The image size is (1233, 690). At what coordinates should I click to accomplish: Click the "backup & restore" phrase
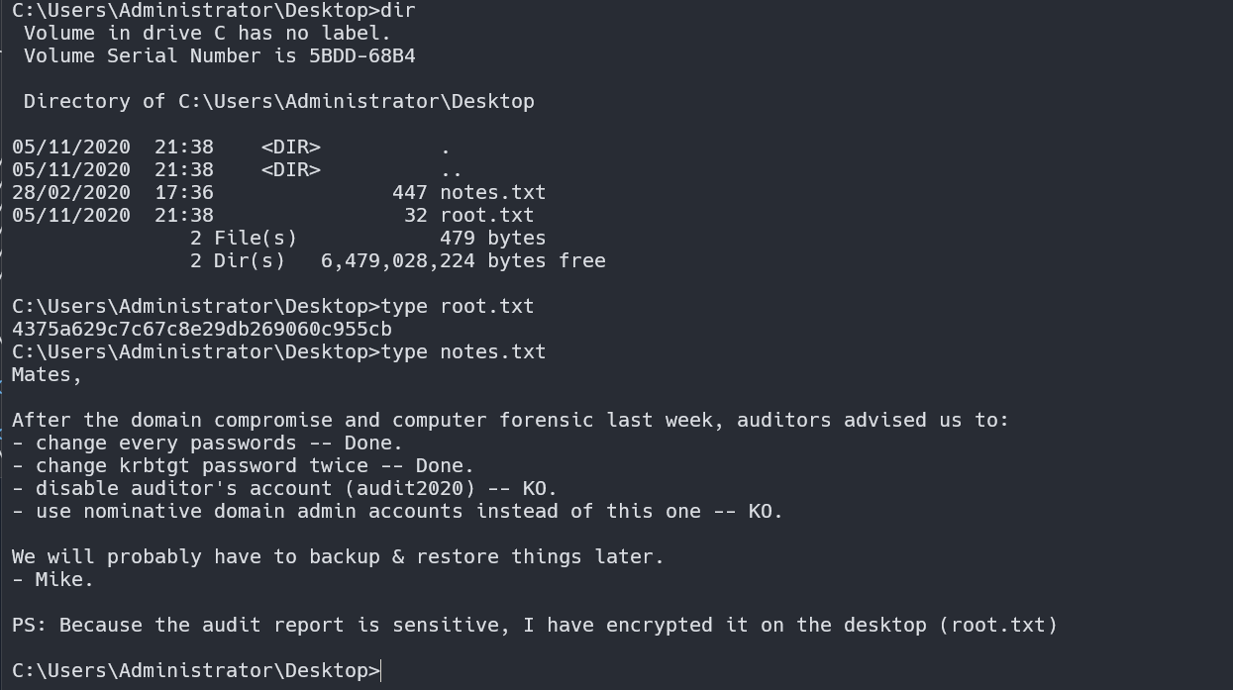pyautogui.click(x=392, y=557)
